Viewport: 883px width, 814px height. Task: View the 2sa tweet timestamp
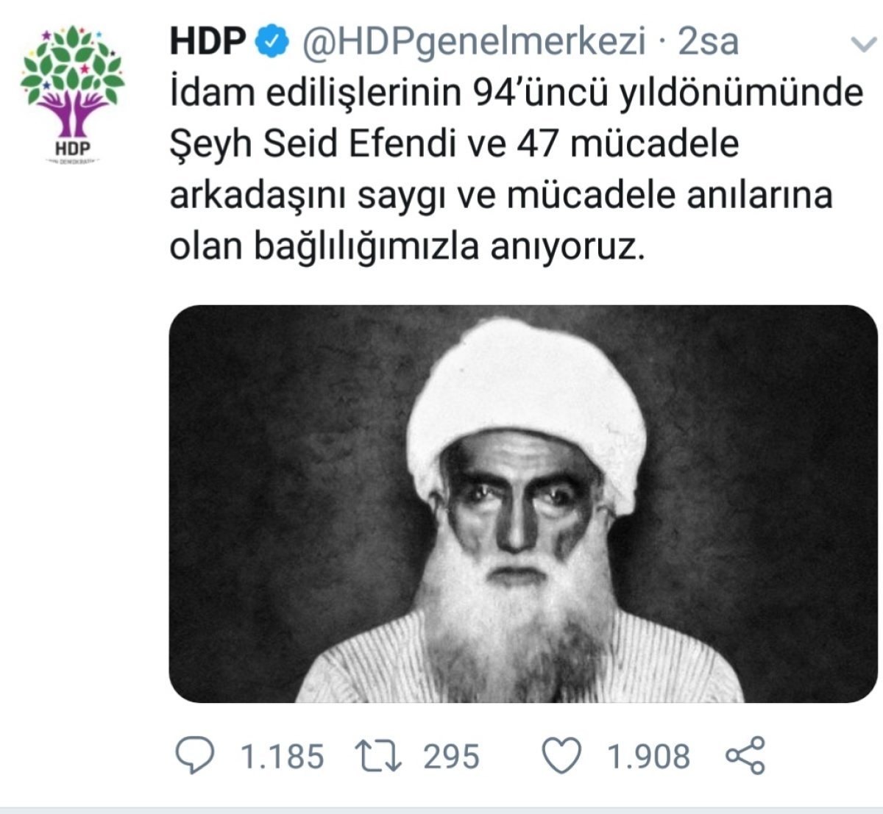[708, 42]
